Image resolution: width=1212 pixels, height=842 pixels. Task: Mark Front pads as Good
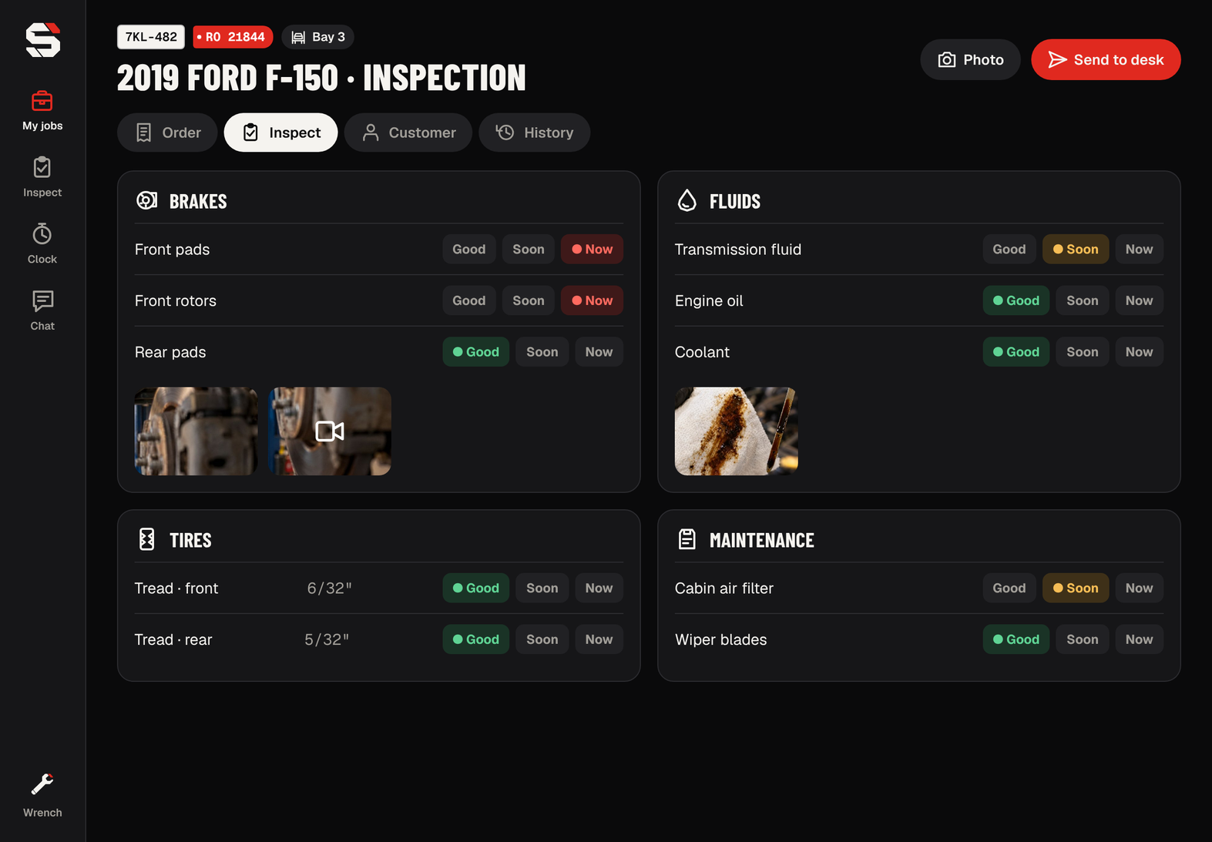(469, 249)
